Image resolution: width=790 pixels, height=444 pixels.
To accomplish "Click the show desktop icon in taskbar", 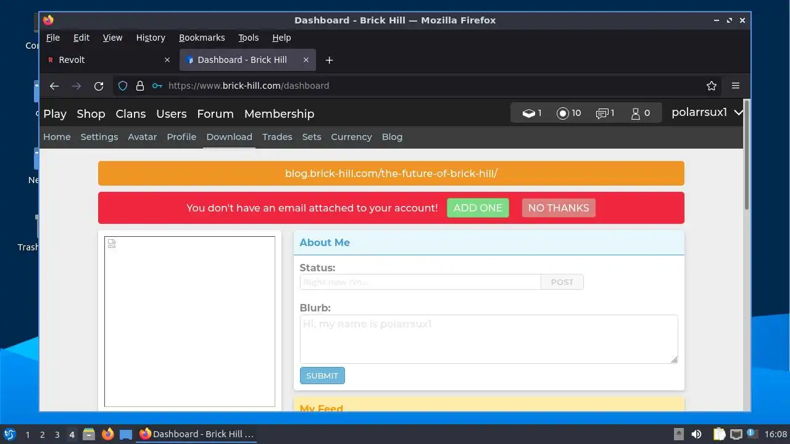I will (126, 434).
